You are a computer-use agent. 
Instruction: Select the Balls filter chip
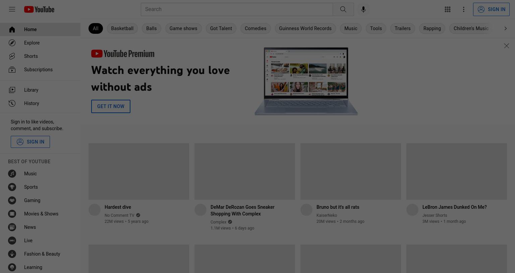coord(152,28)
